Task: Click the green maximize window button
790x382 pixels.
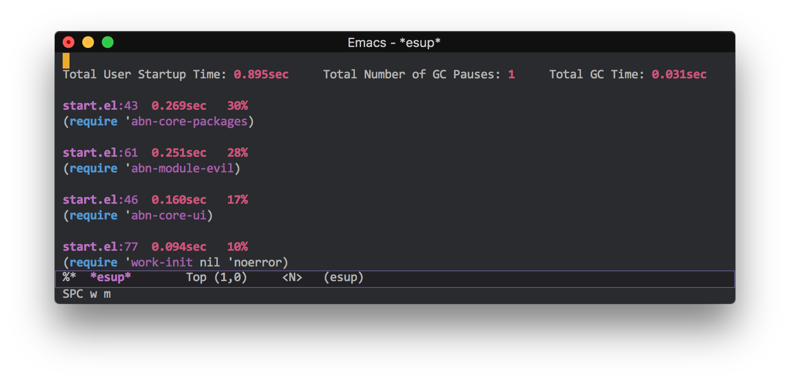Action: pos(108,43)
